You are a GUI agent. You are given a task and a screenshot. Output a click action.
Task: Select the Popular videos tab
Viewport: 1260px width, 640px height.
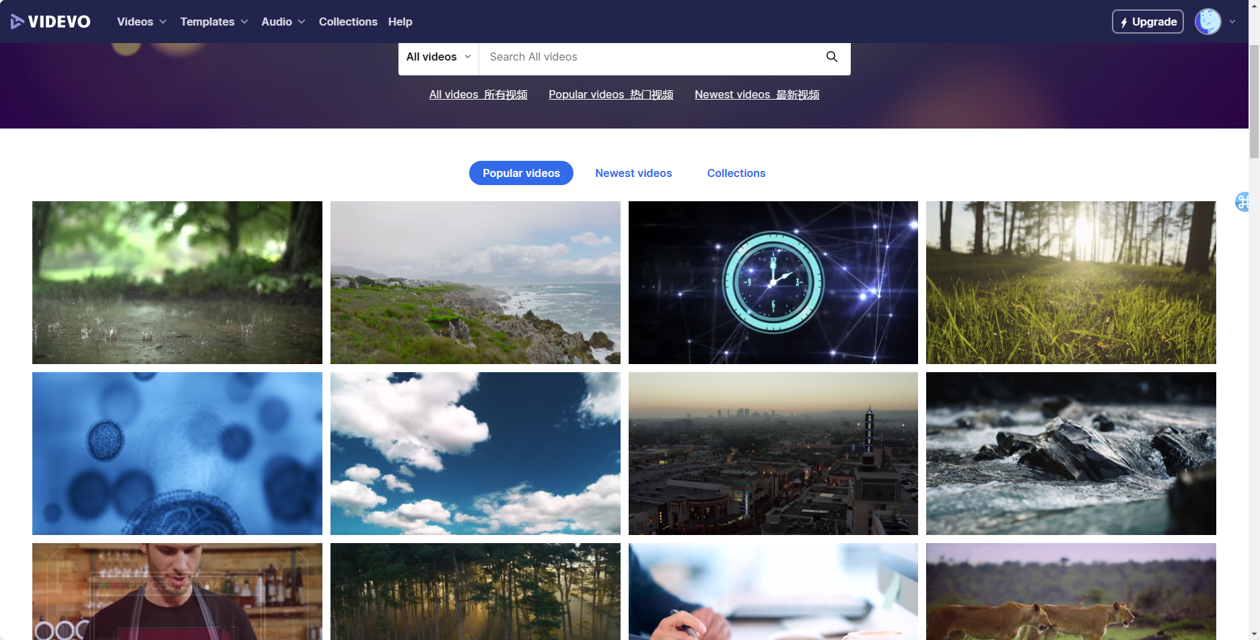[x=521, y=173]
